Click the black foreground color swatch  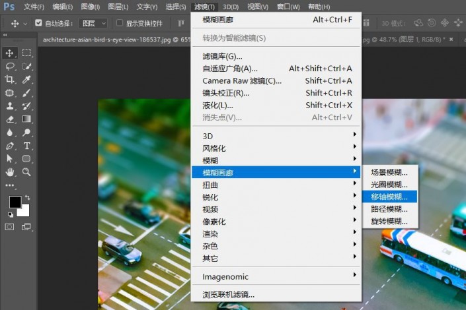[15, 202]
